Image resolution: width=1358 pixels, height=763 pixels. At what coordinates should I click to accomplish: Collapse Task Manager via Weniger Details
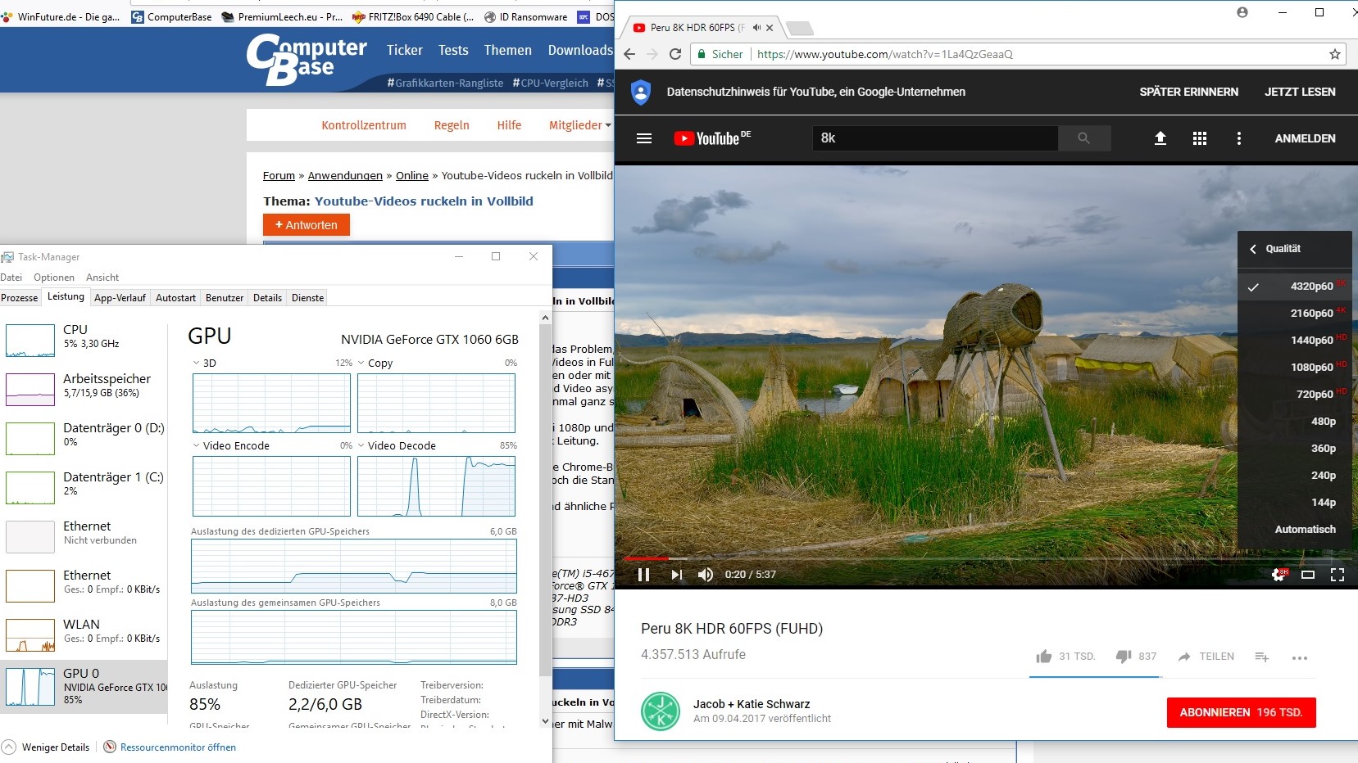point(46,747)
